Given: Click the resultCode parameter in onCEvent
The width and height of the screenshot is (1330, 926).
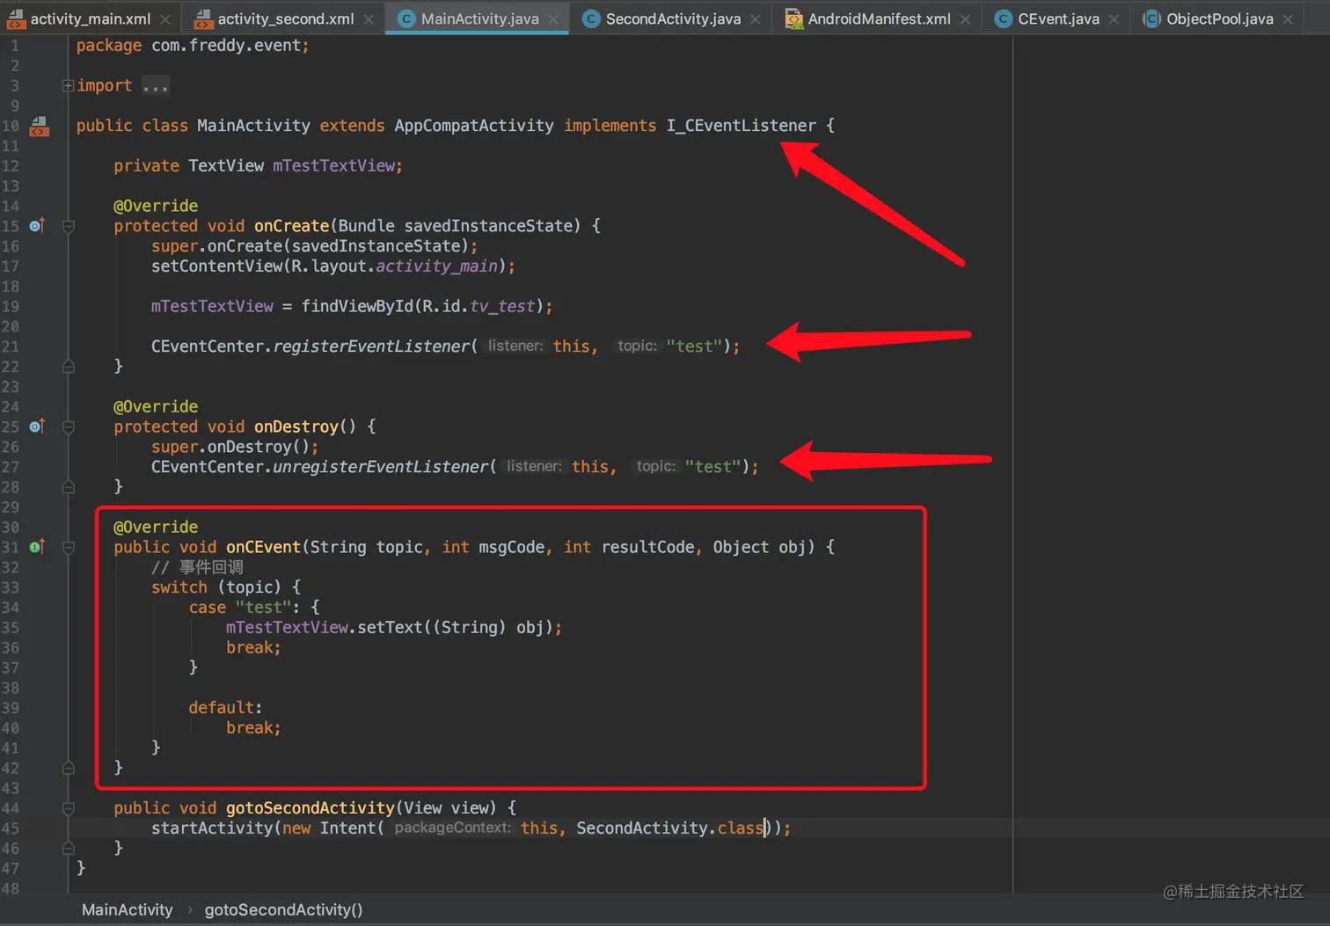Looking at the screenshot, I should pyautogui.click(x=649, y=547).
